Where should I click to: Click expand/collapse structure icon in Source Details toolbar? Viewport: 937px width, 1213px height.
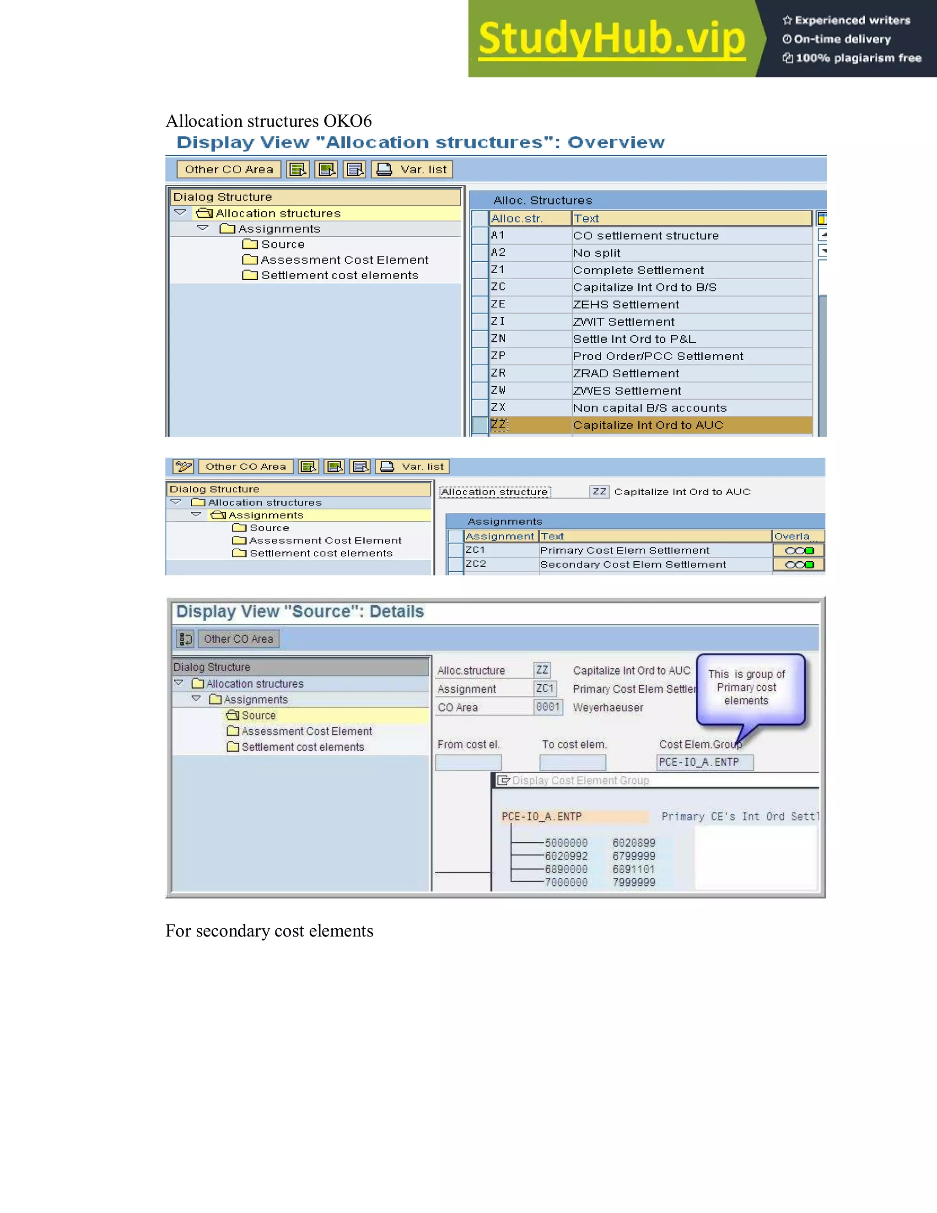pyautogui.click(x=185, y=639)
